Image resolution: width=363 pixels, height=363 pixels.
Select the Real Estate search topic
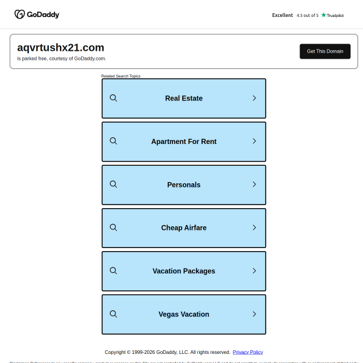184,98
